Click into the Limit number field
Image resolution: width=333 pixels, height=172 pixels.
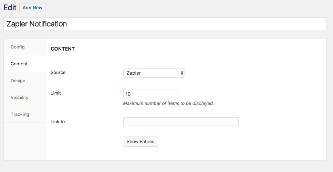click(150, 94)
